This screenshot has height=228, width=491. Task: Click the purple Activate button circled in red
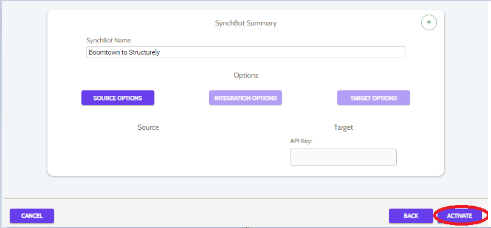click(459, 216)
